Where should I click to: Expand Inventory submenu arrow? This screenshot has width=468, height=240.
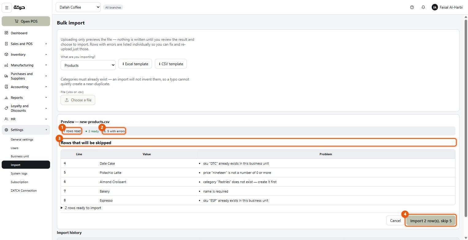point(46,54)
